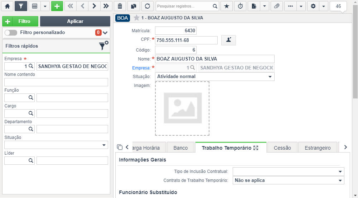Go to the previous record
This screenshot has height=198, width=358.
(x=82, y=6)
